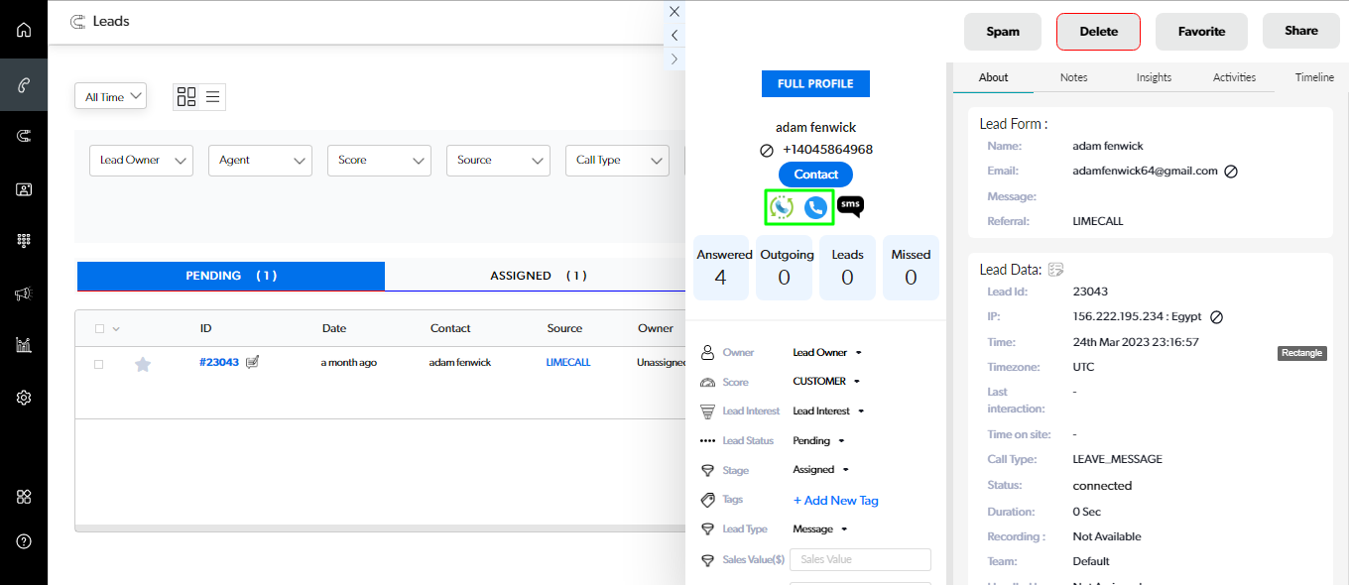Click the Spam button
This screenshot has height=585, width=1349.
1003,31
